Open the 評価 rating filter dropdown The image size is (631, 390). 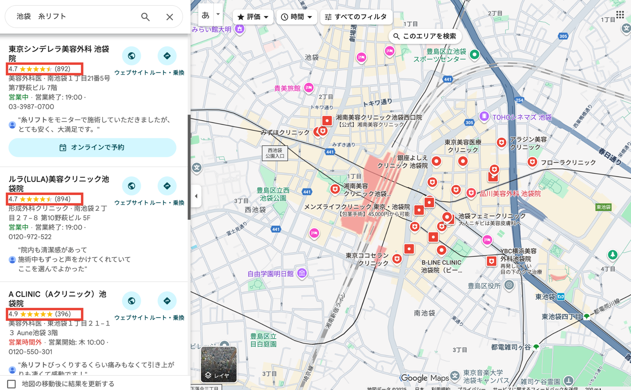pyautogui.click(x=253, y=17)
